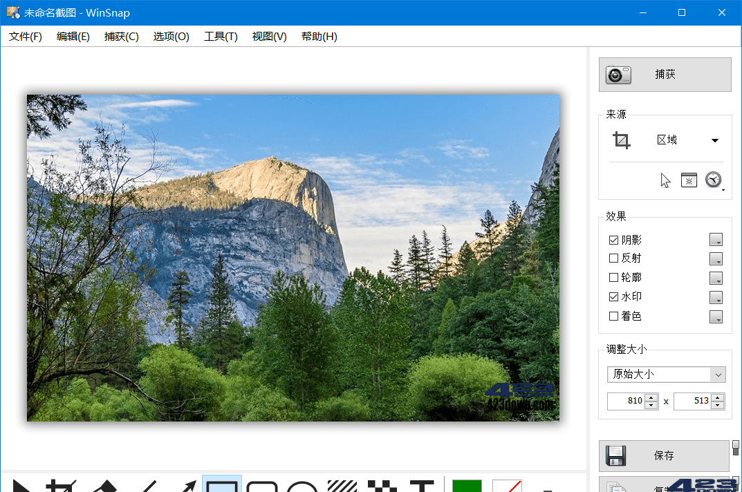This screenshot has width=742, height=492.
Task: Select the rounded rectangle tool
Action: (x=261, y=485)
